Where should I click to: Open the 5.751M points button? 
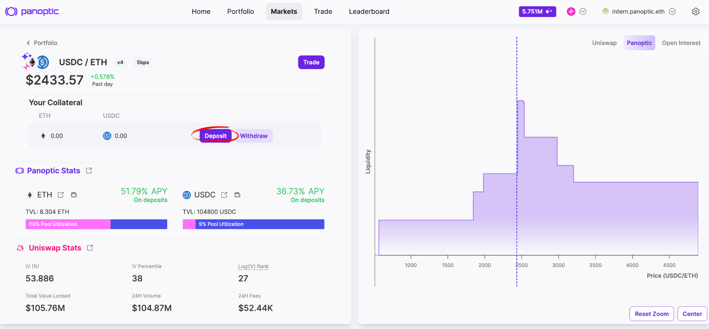point(537,11)
